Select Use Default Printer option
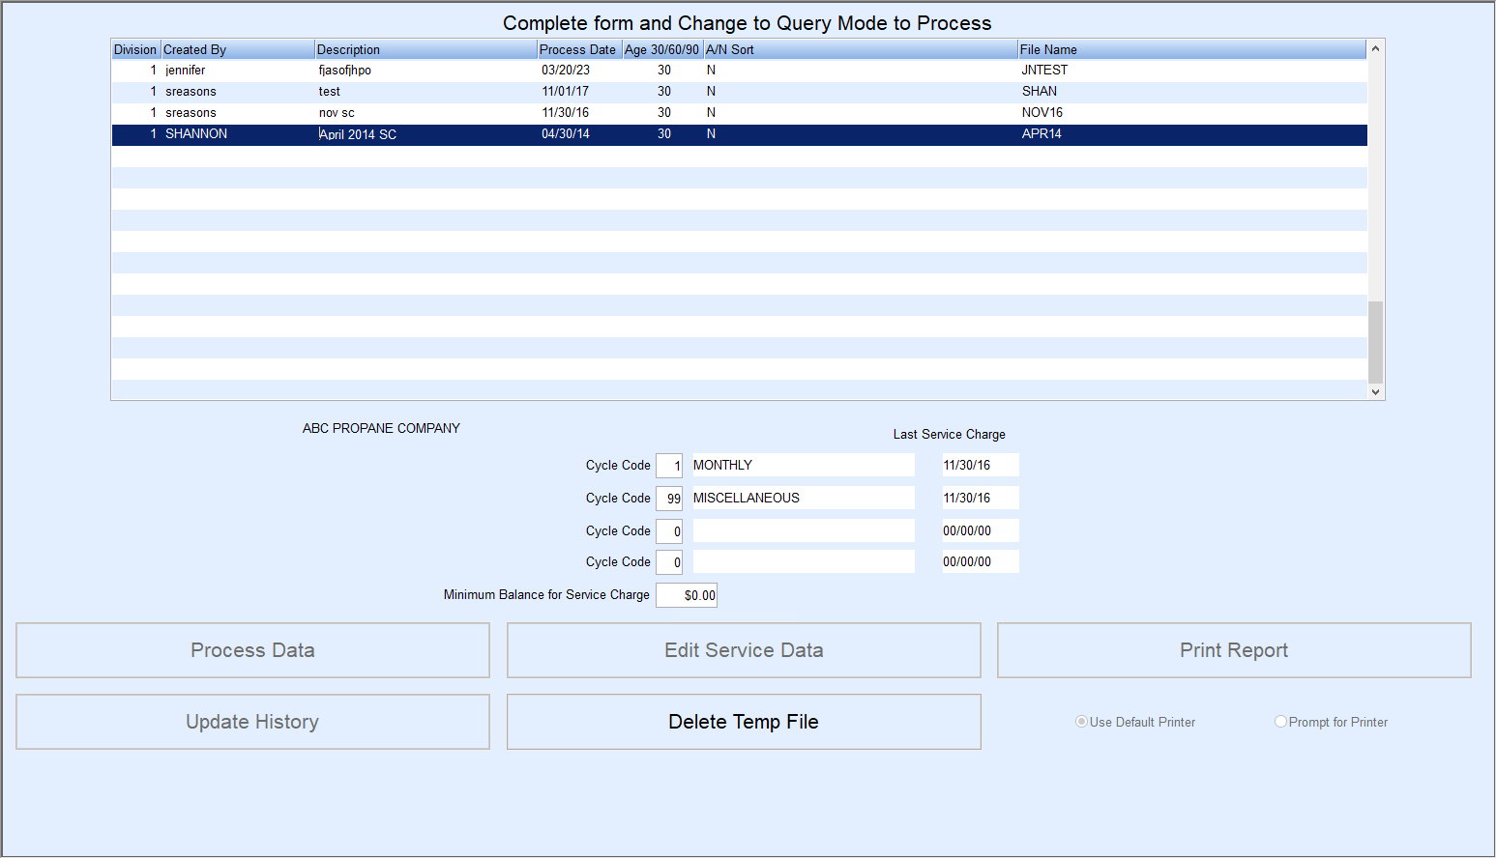The width and height of the screenshot is (1496, 858). (1081, 722)
